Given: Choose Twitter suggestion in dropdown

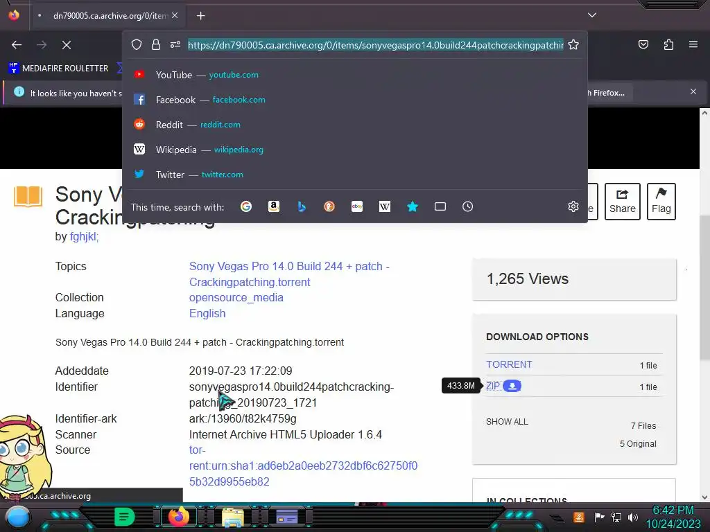Looking at the screenshot, I should pos(355,174).
